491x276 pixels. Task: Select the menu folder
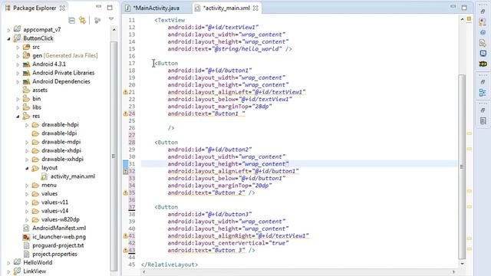(44, 186)
